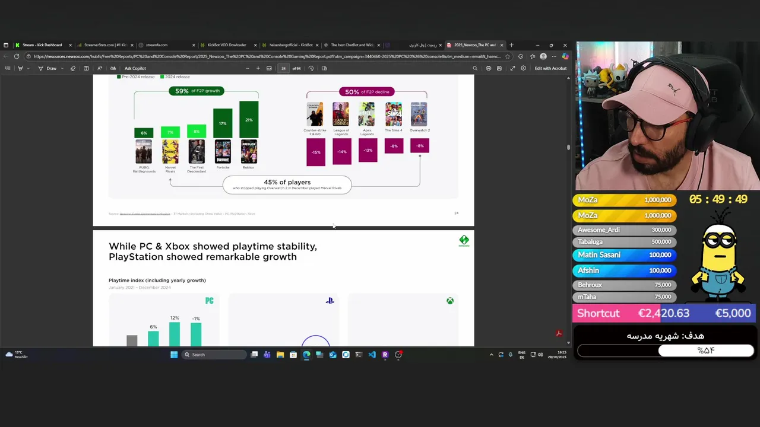Image resolution: width=760 pixels, height=427 pixels.
Task: Open the browser profile avatar
Action: coord(543,56)
